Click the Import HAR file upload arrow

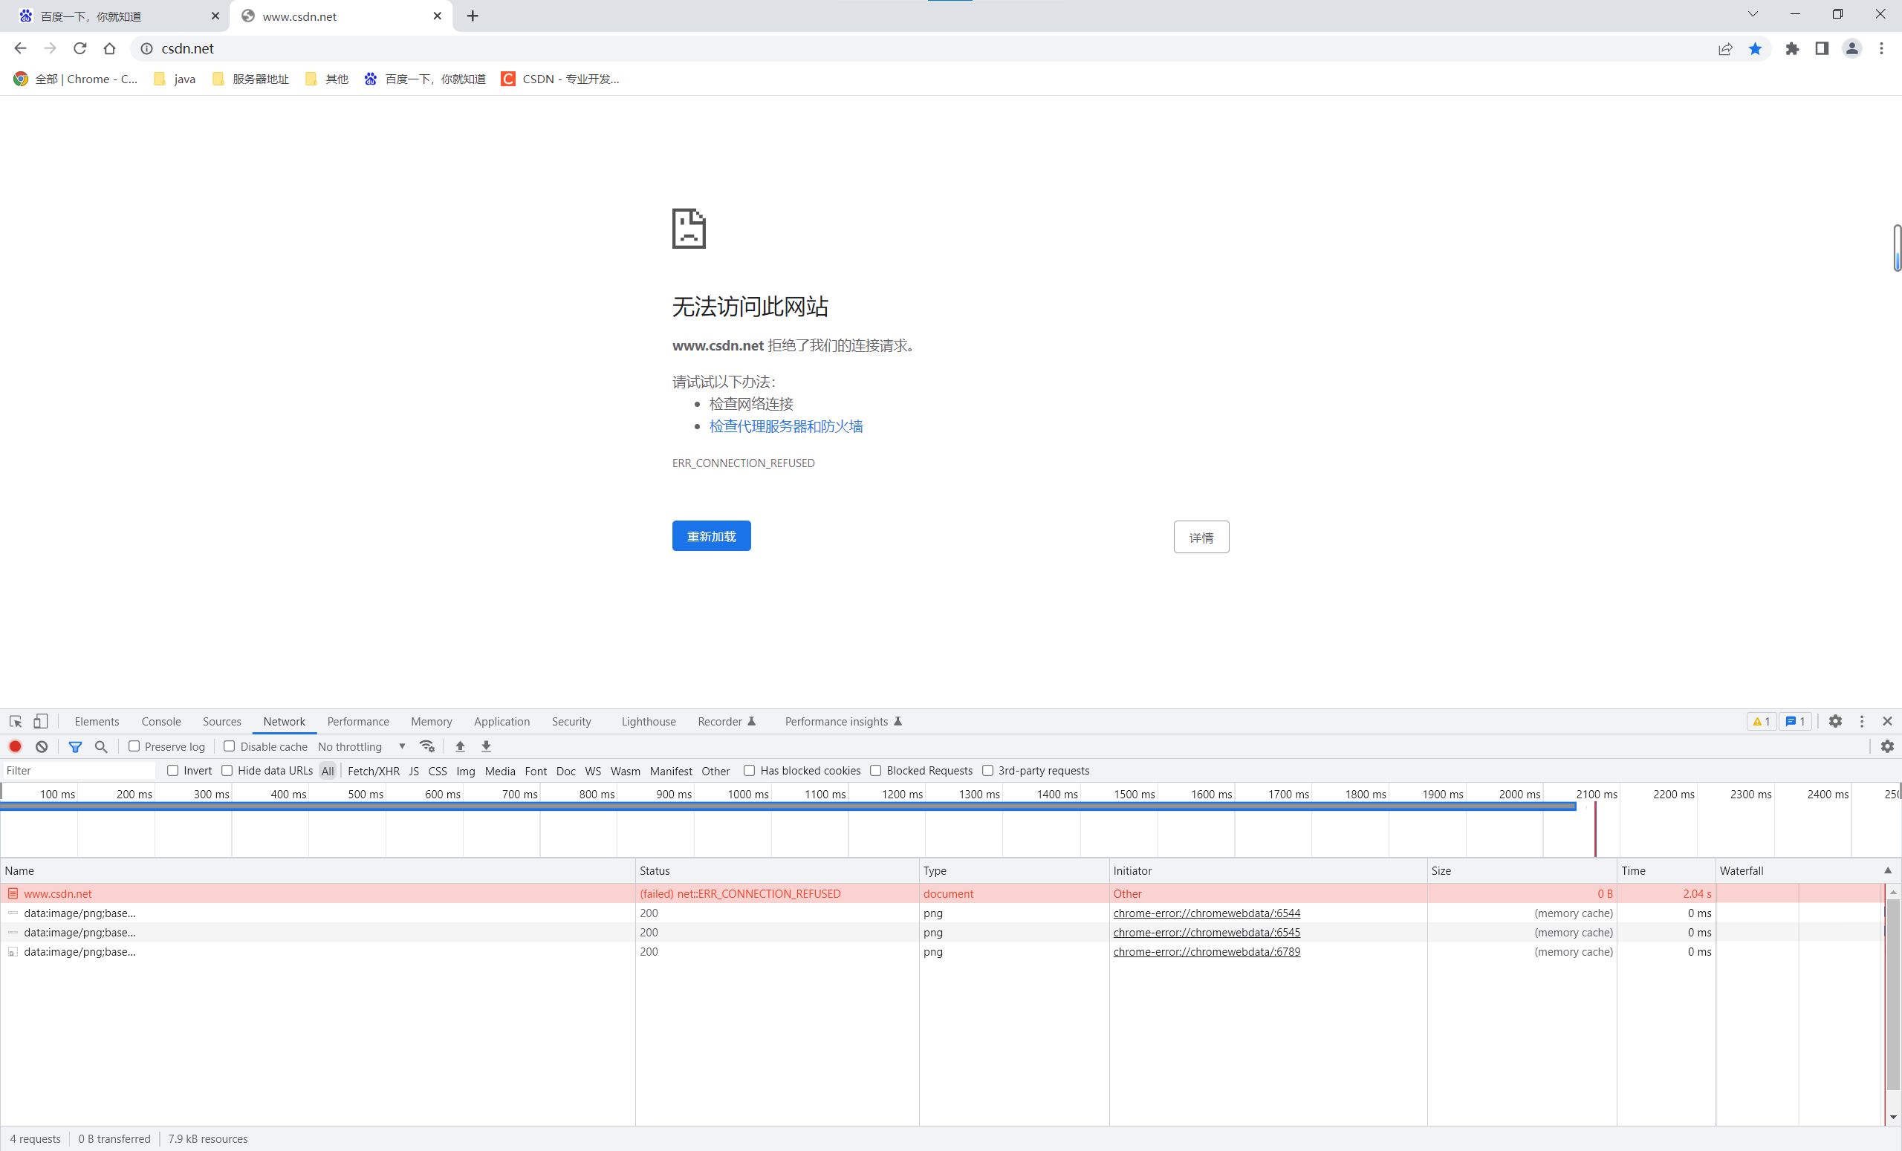(460, 746)
